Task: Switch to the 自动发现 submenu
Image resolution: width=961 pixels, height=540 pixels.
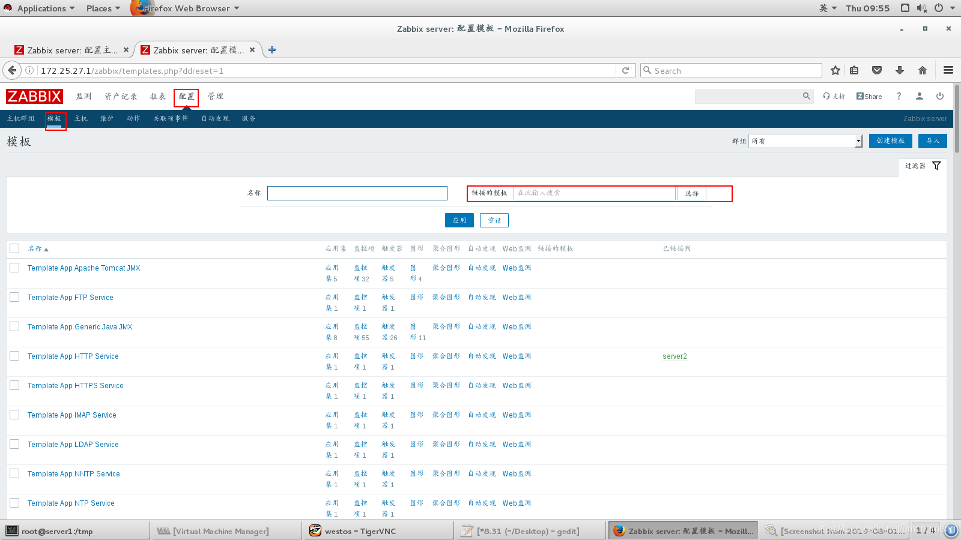Action: [x=216, y=118]
